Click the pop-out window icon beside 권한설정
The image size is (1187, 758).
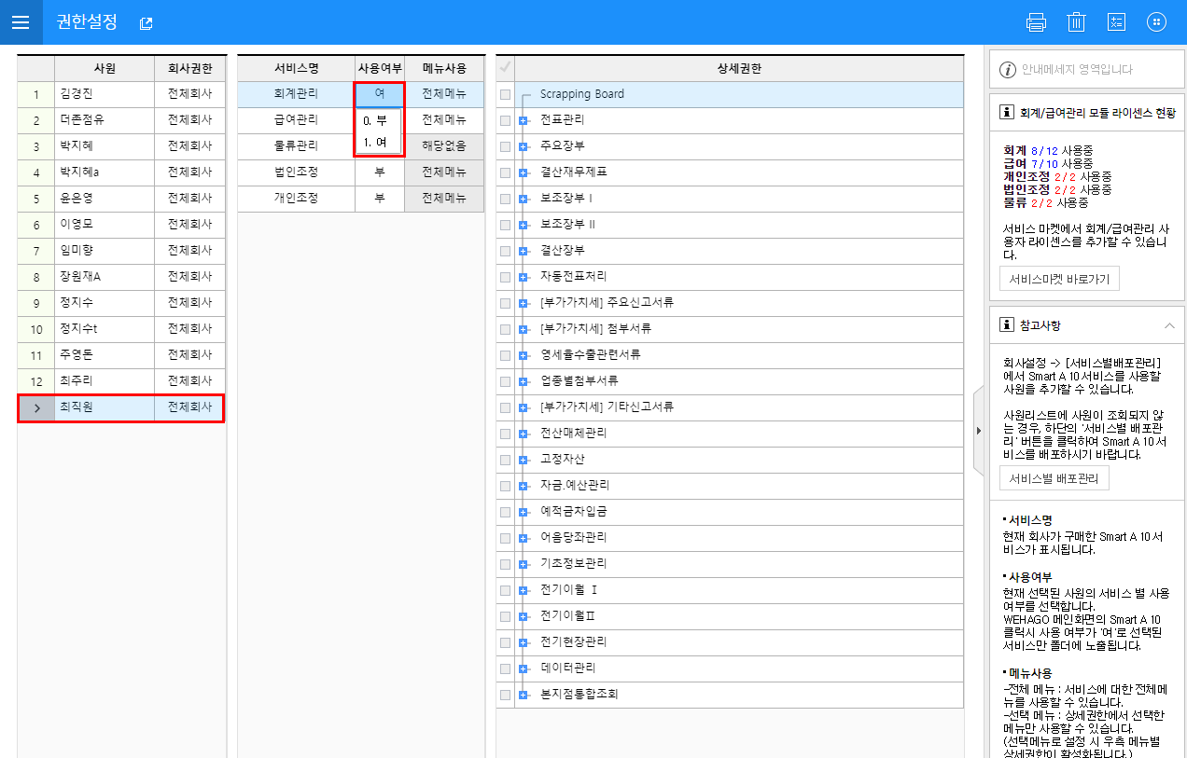click(146, 23)
